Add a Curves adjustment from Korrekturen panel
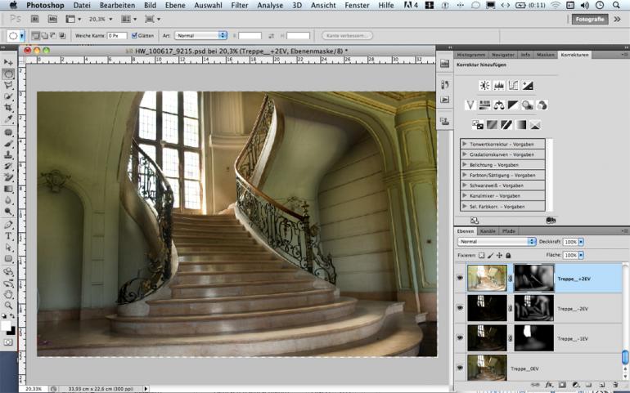Viewport: 630px width, 393px height. [513, 86]
